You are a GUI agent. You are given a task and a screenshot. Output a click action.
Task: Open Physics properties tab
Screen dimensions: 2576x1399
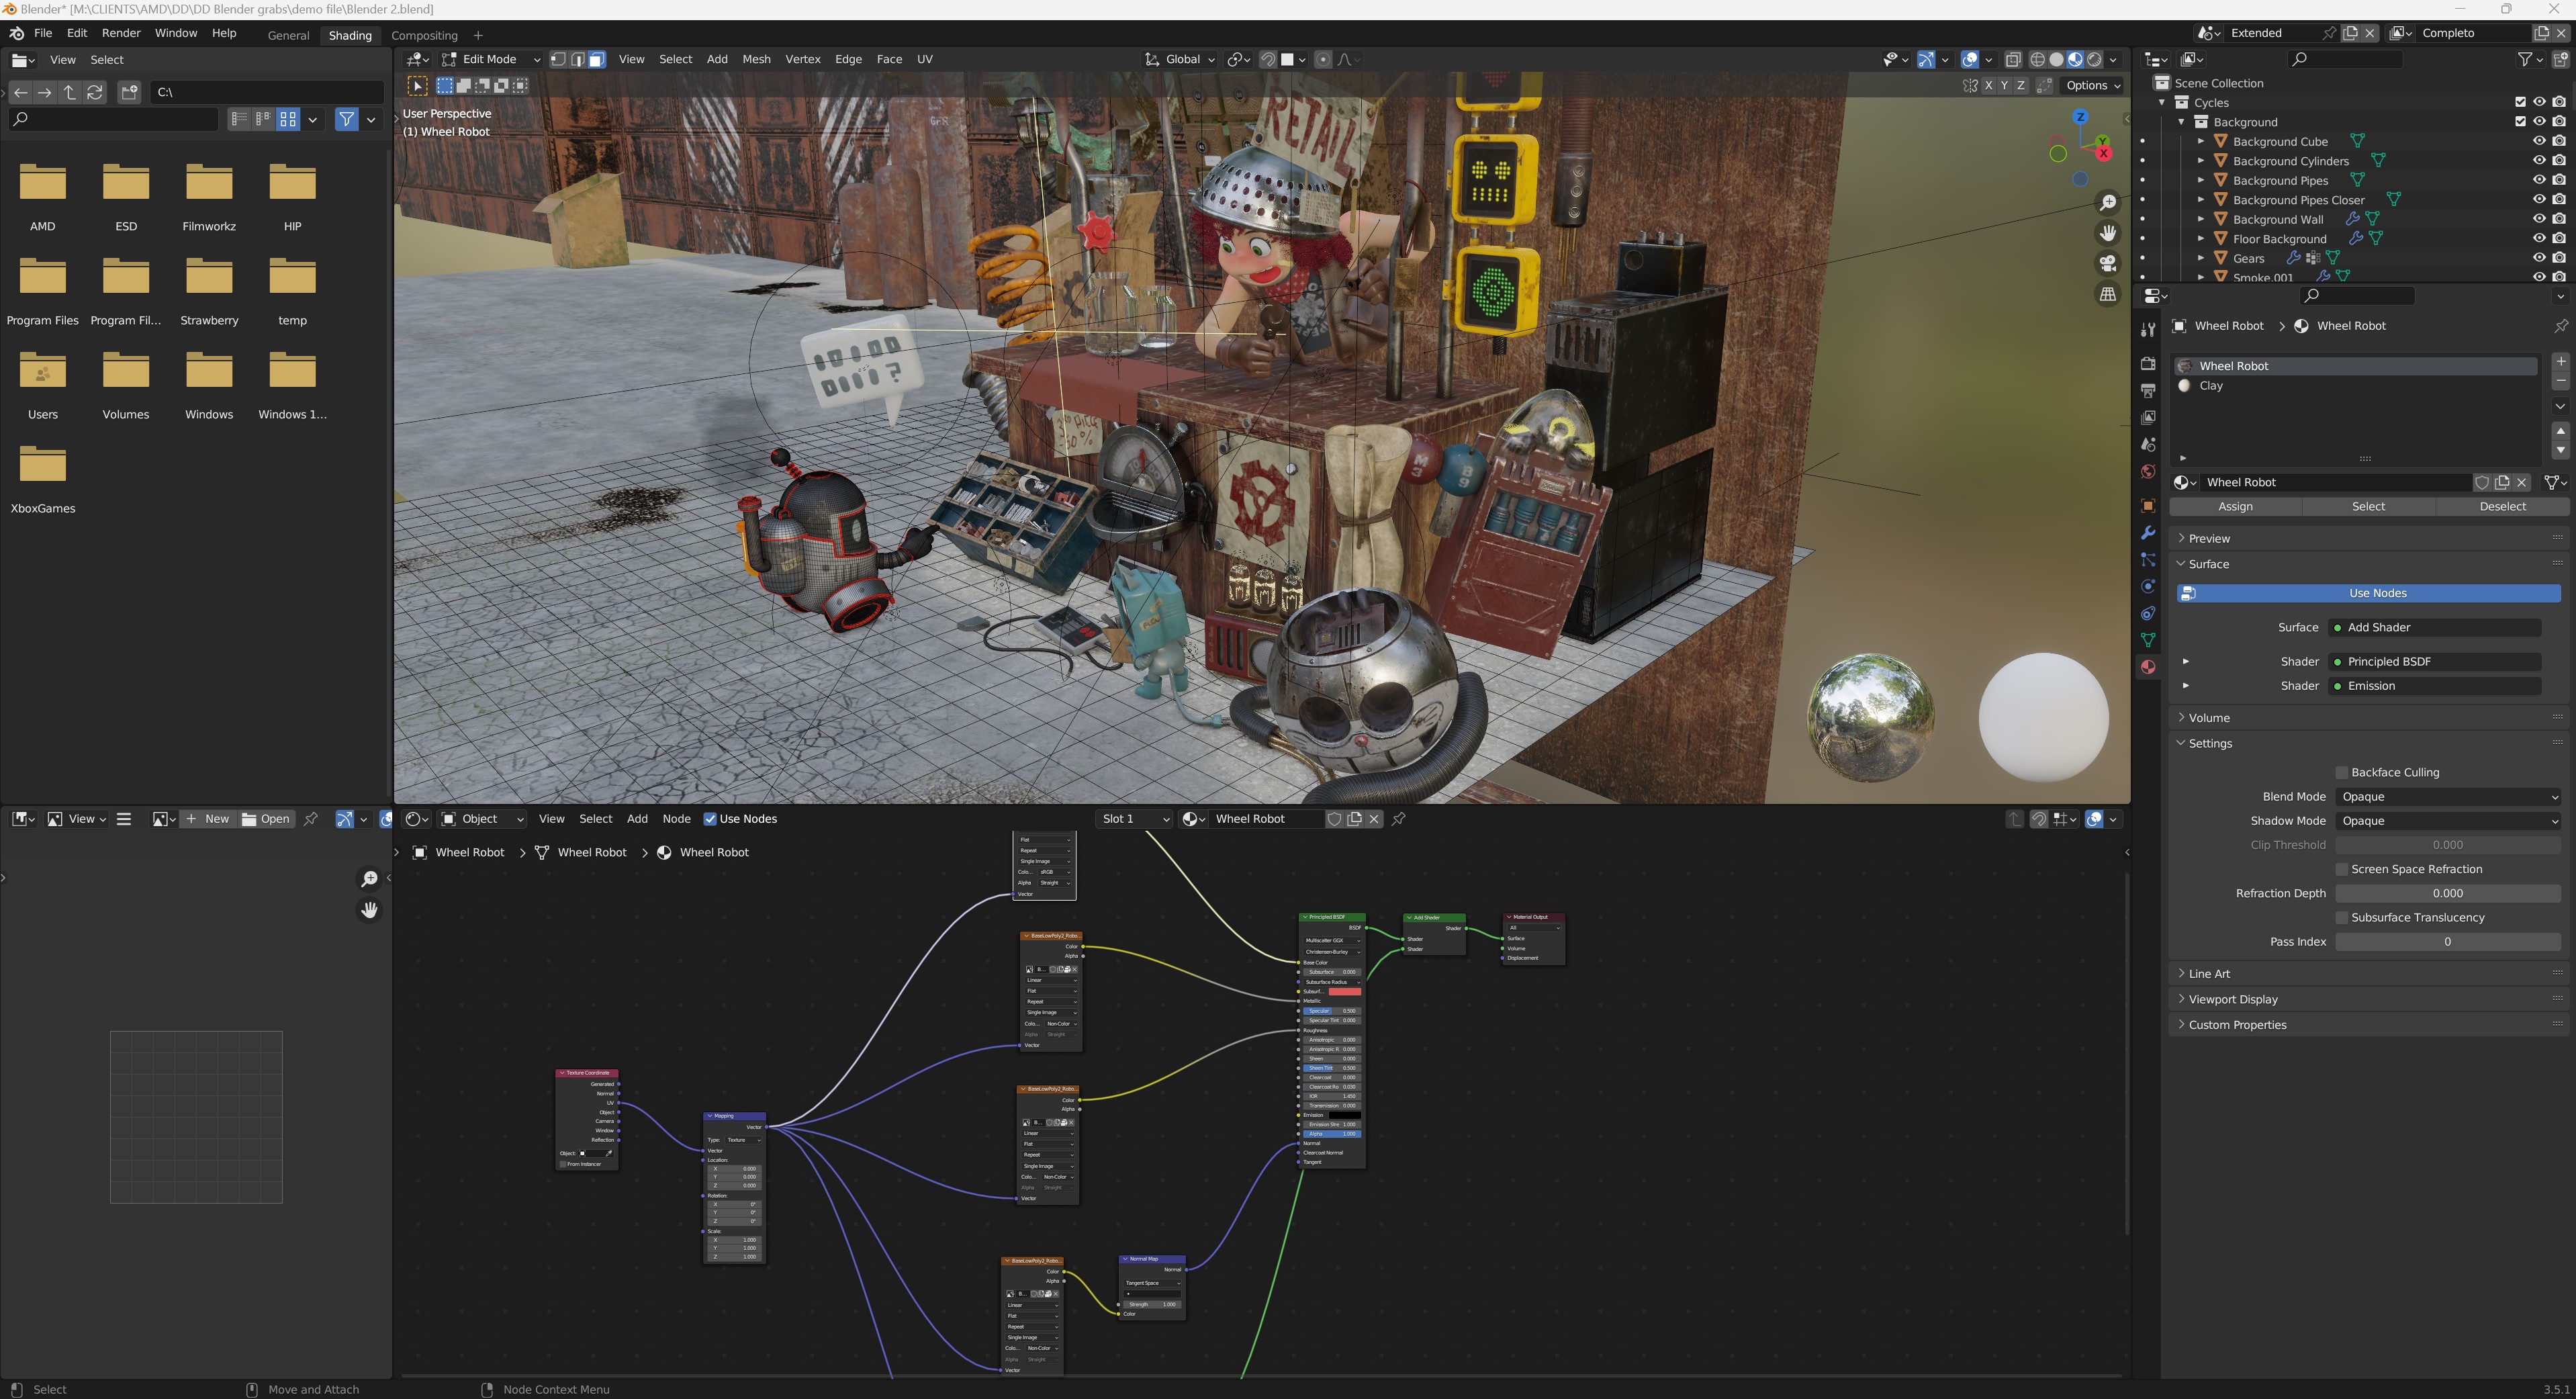[2147, 587]
